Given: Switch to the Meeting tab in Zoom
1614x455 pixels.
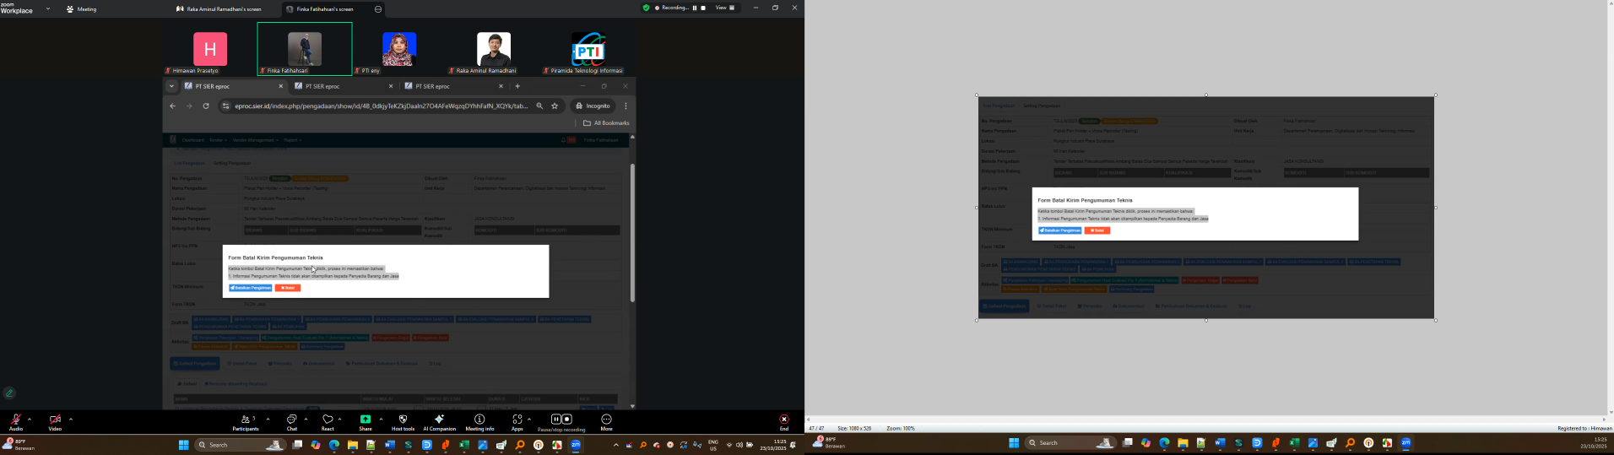Looking at the screenshot, I should (81, 8).
